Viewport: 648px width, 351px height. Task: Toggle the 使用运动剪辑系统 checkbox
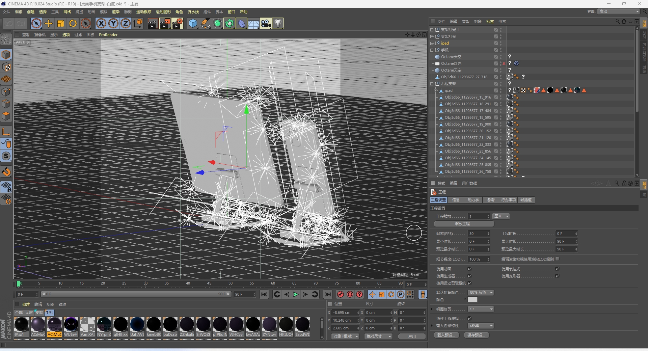[x=469, y=283]
